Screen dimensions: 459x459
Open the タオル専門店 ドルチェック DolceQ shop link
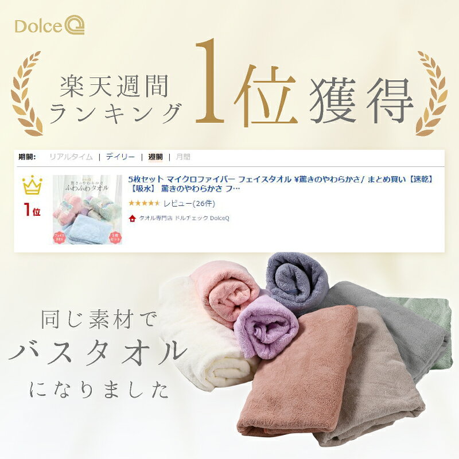[x=184, y=218]
